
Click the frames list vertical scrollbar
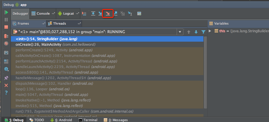[x=205, y=72]
